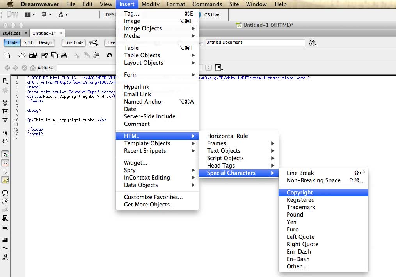Toggle the Word Wrap icon
The height and width of the screenshot is (277, 396).
tap(5, 171)
